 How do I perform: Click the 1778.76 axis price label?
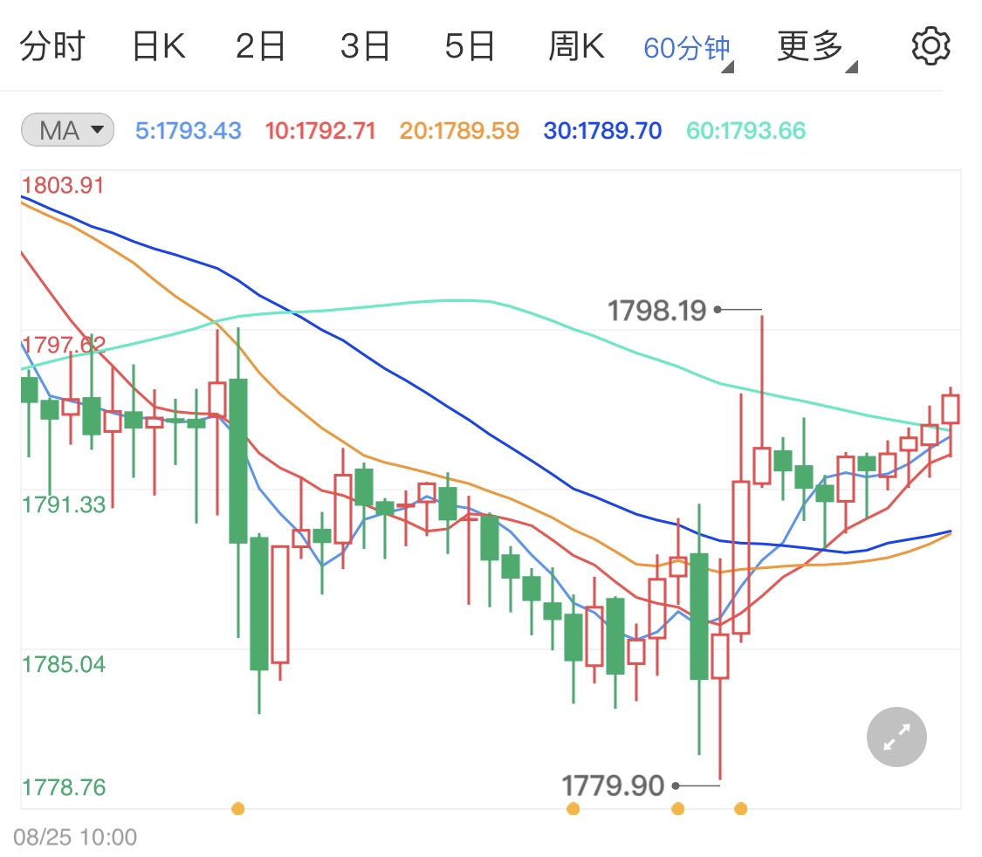[x=63, y=787]
